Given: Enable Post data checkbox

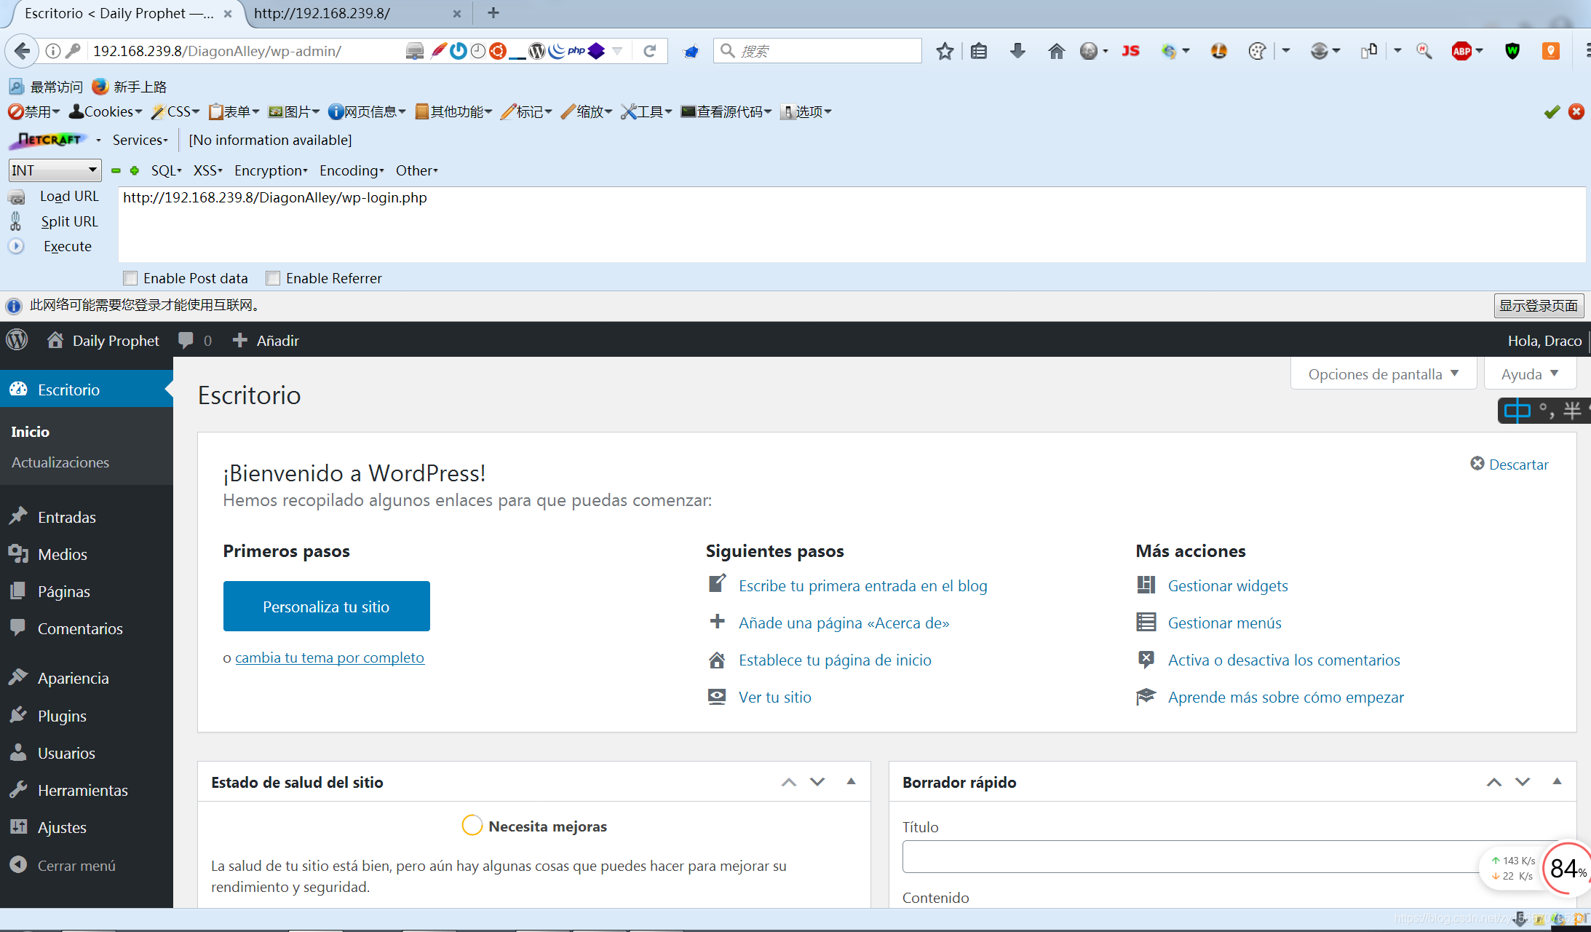Looking at the screenshot, I should point(130,278).
